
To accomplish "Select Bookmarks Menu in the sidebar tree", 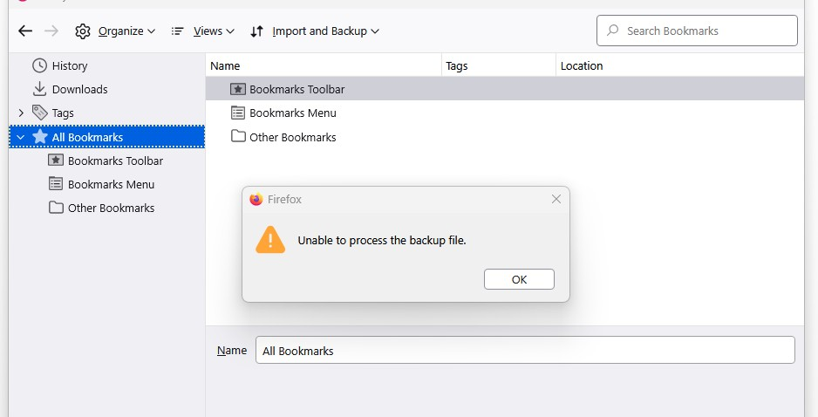I will click(x=111, y=184).
